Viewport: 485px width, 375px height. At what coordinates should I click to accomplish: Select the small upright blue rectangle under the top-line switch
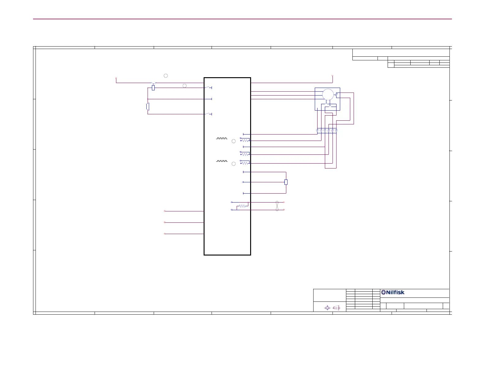click(x=153, y=88)
